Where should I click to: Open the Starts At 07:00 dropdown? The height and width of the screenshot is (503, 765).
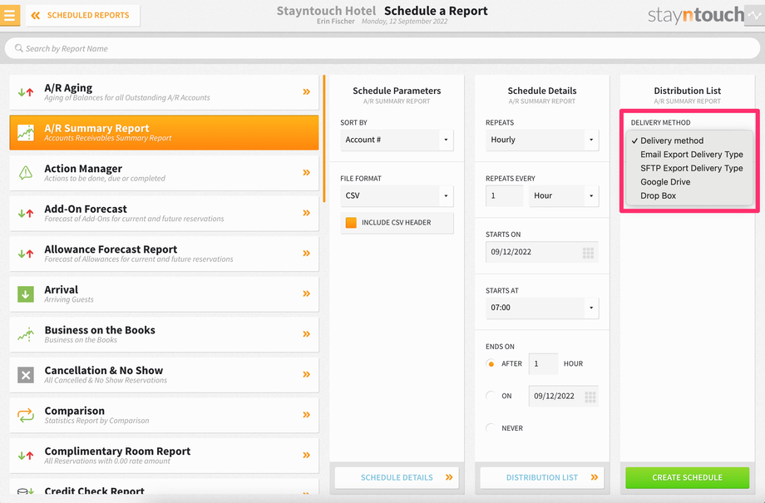tap(542, 308)
